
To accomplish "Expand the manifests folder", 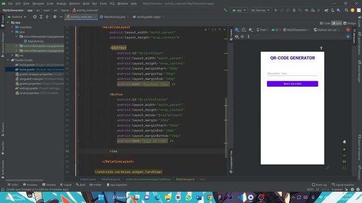I will click(12, 27).
